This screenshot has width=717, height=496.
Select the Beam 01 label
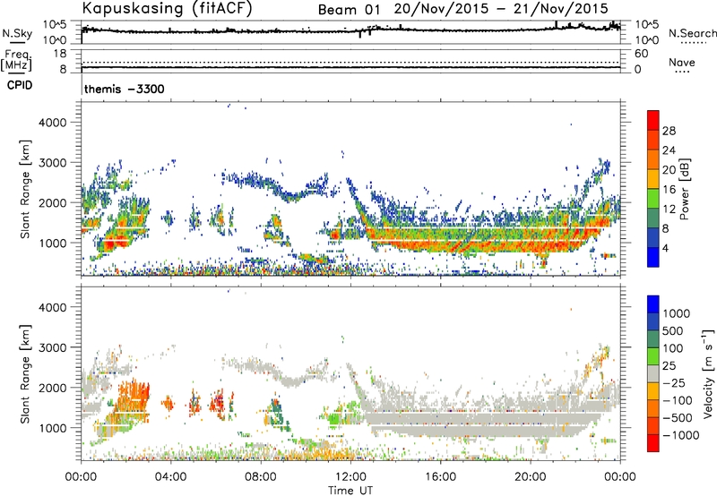(x=349, y=10)
